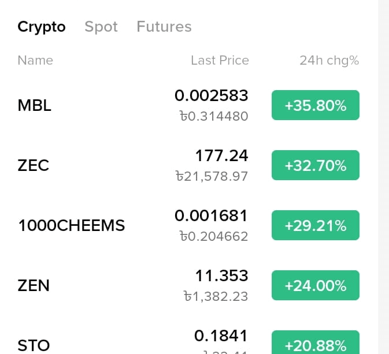Screen dimensions: 389x354
Task: Open the ZEN coin row
Action: [x=34, y=285]
